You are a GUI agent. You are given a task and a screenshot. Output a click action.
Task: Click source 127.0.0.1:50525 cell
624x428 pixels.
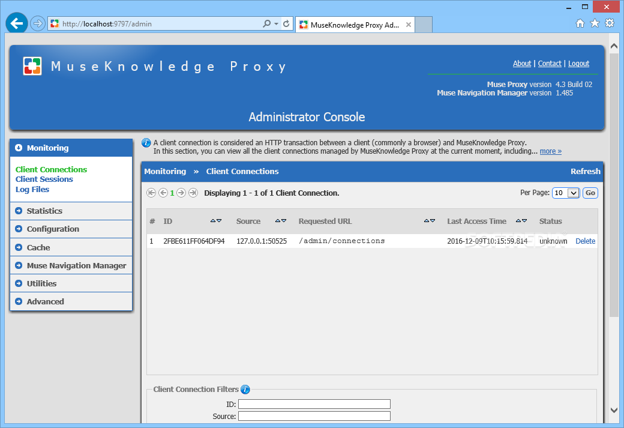(262, 241)
